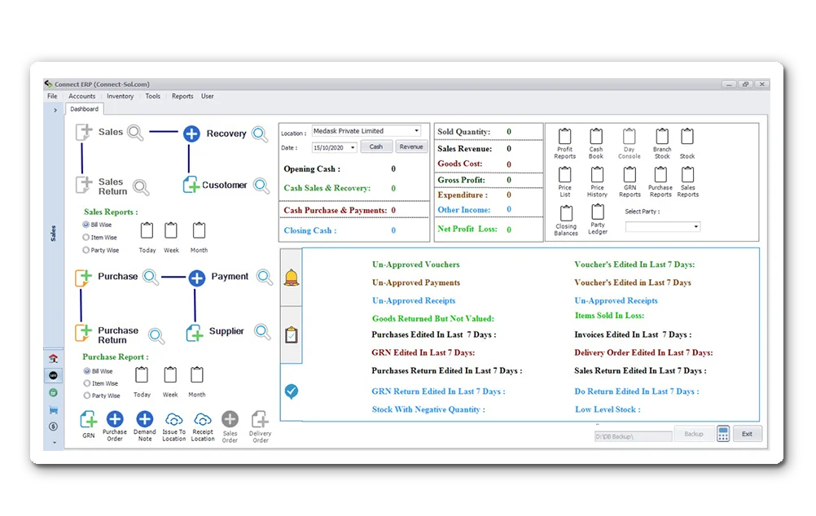Show notifications bell panel
This screenshot has height=516, width=816.
click(x=292, y=278)
